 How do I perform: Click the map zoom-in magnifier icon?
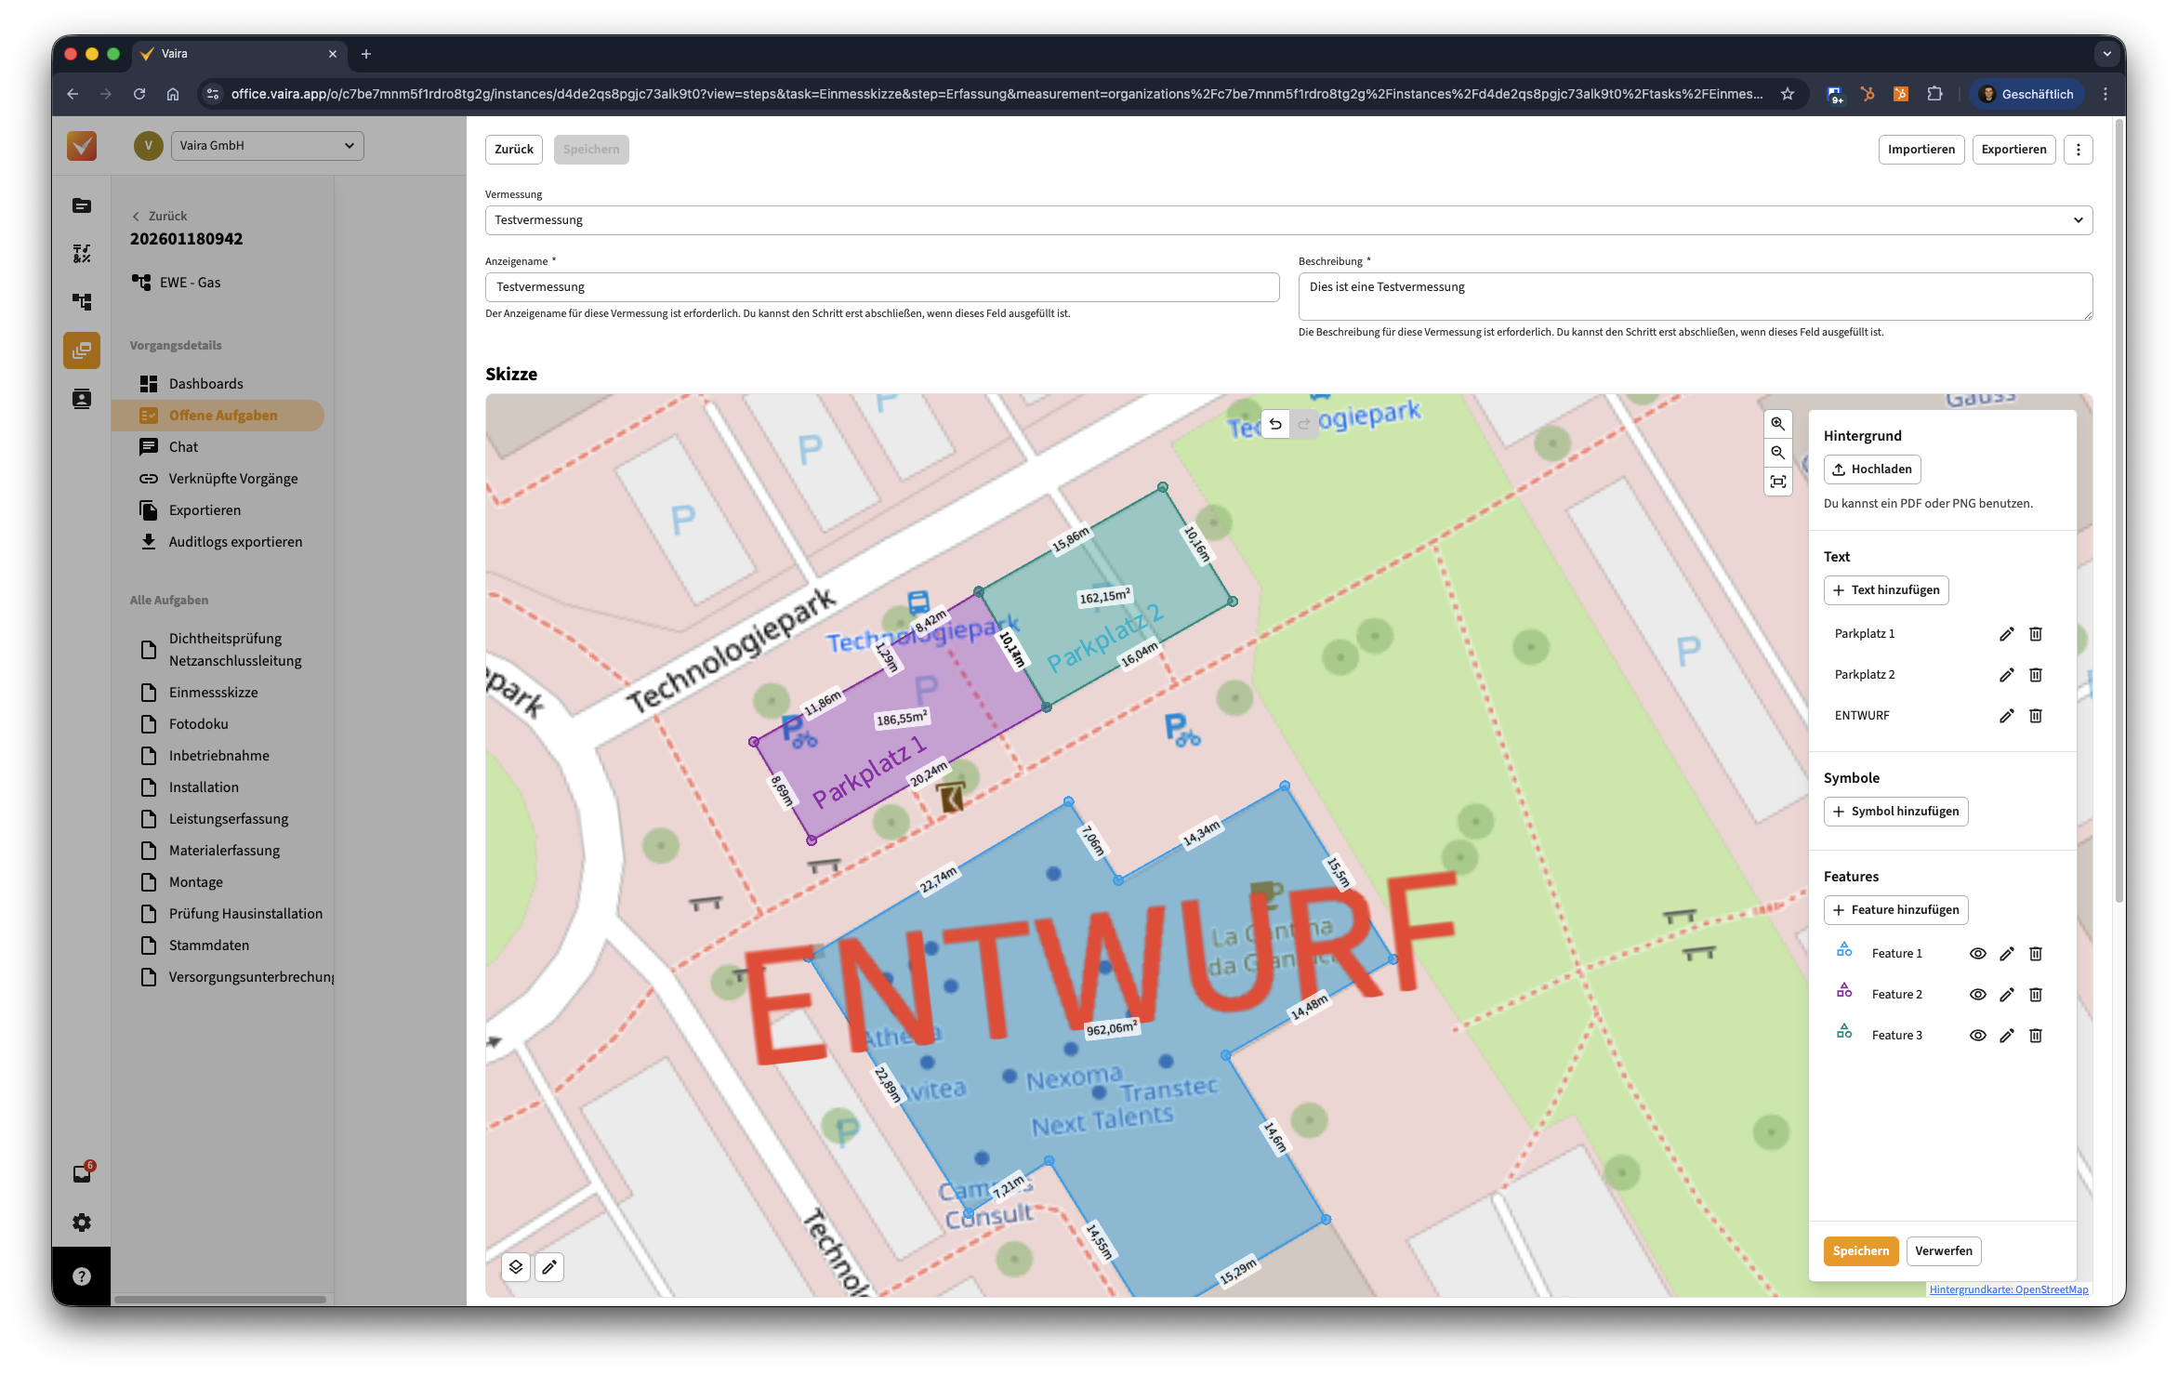coord(1777,424)
